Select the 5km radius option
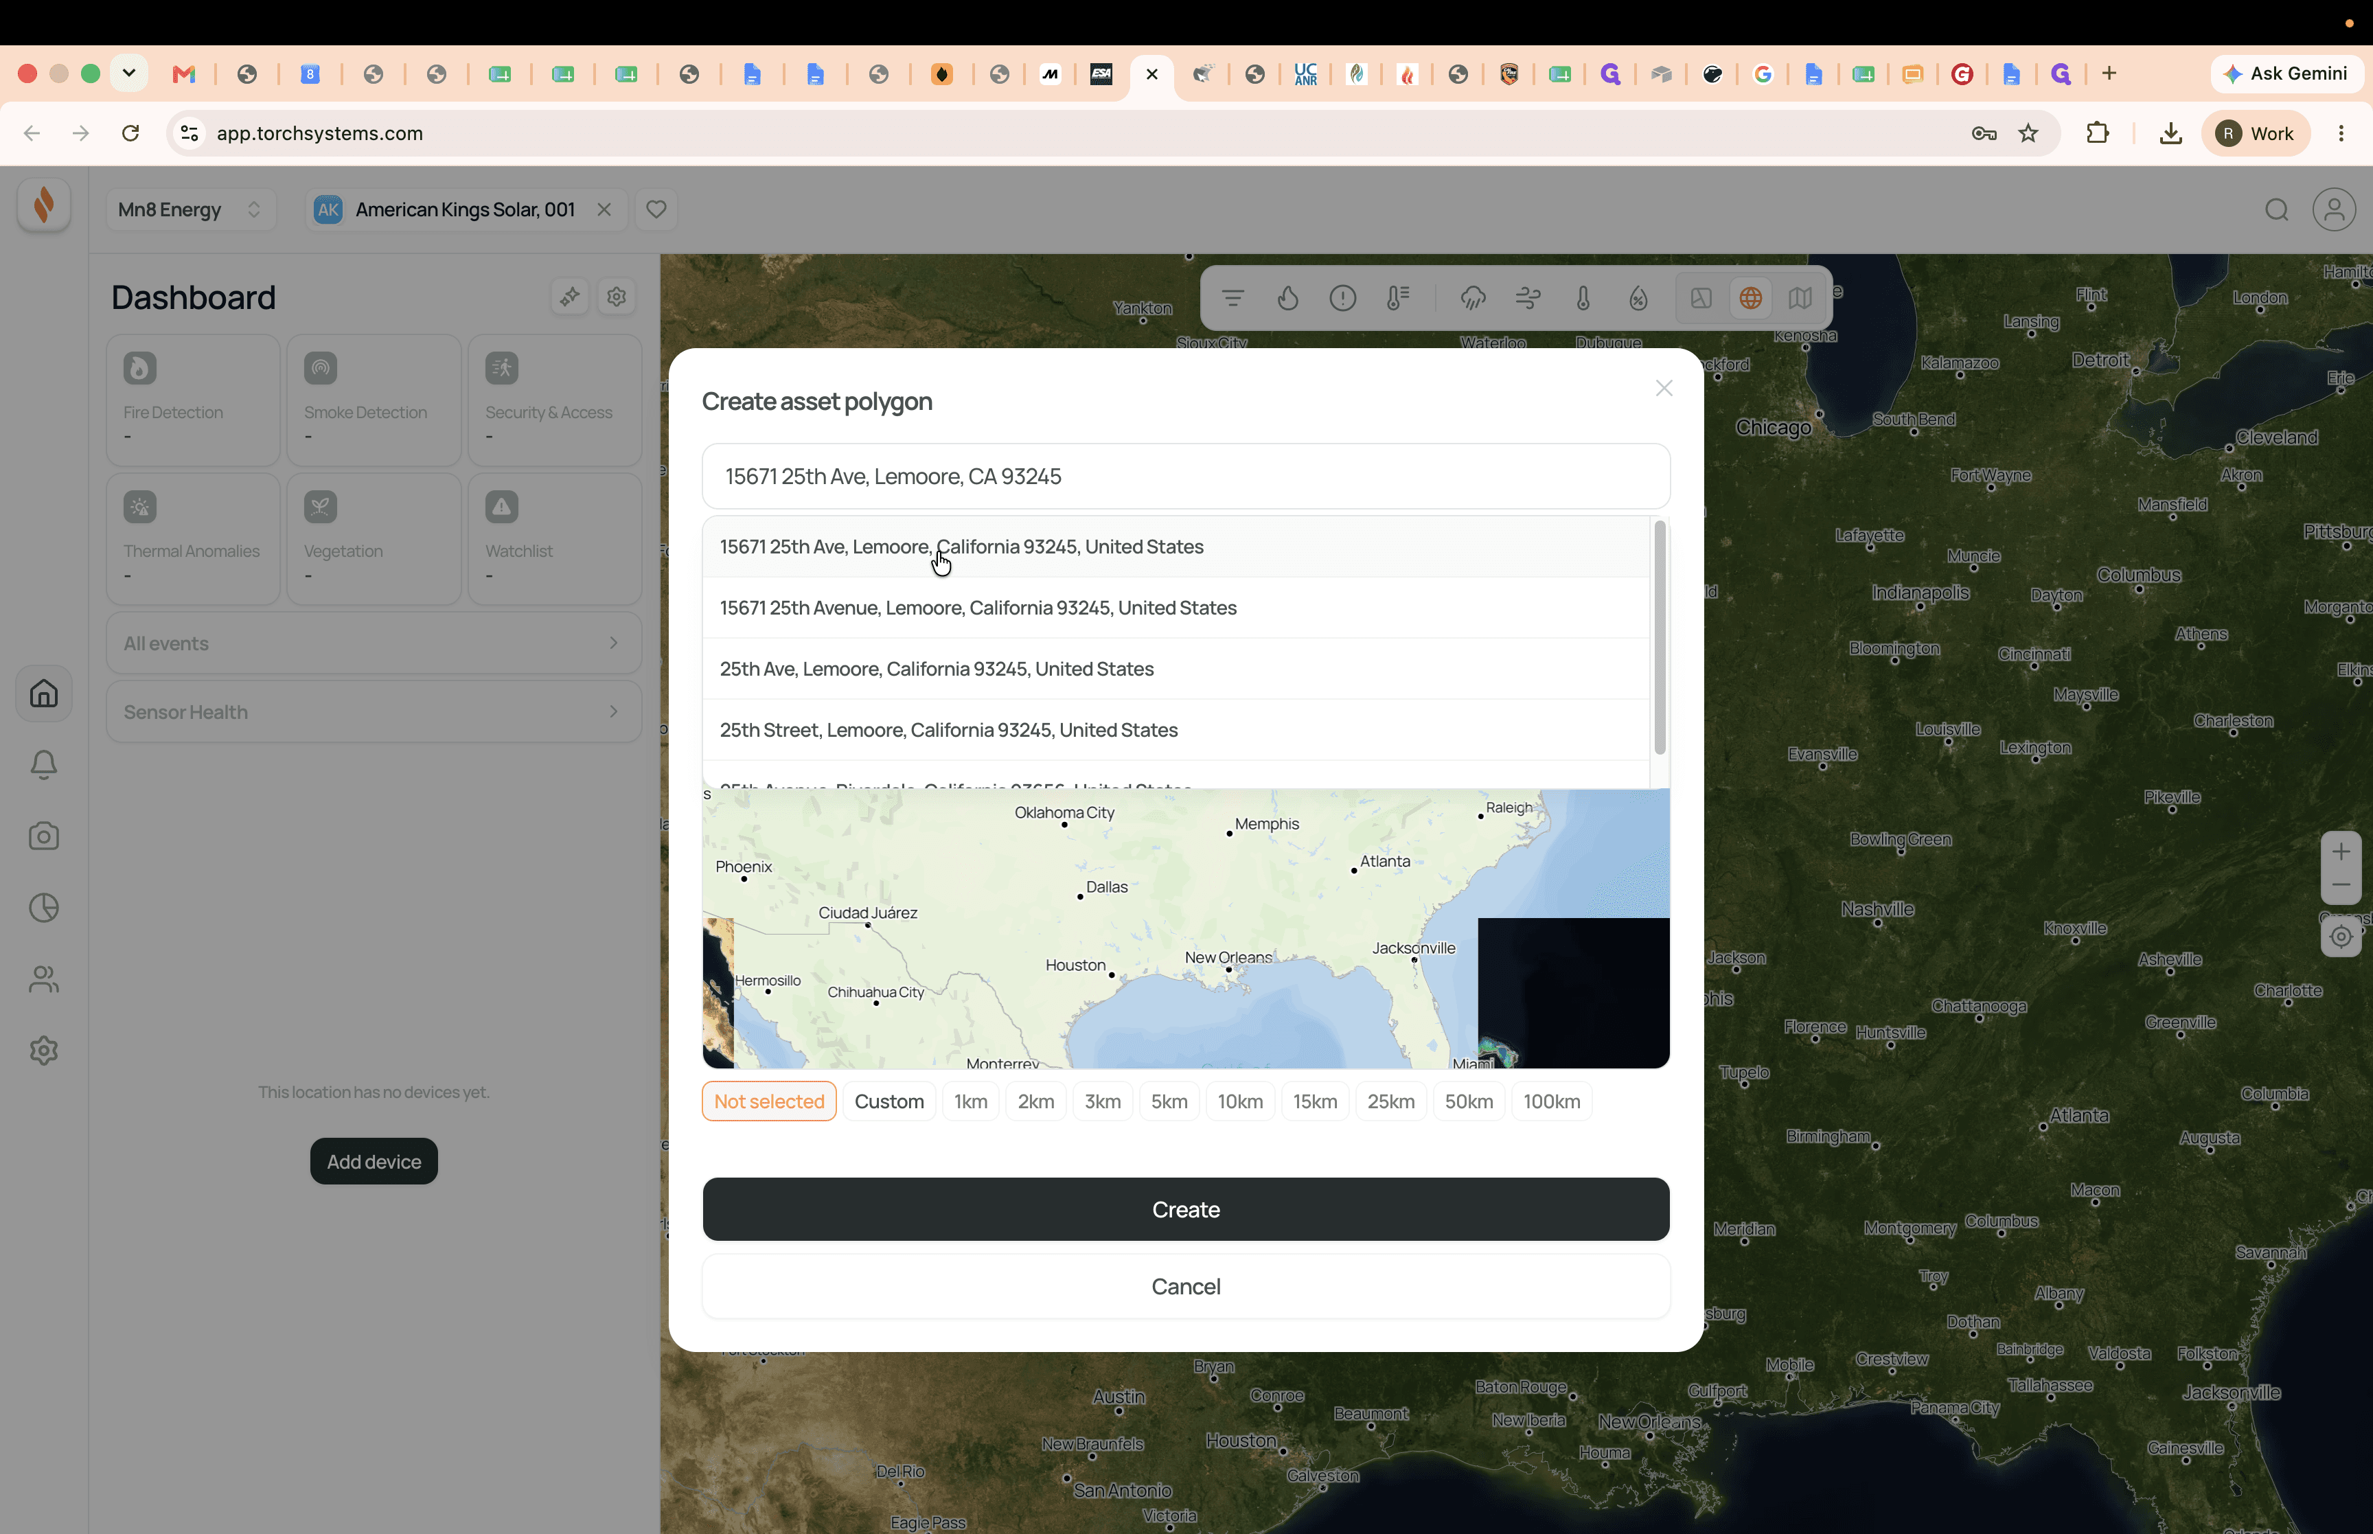Image resolution: width=2373 pixels, height=1534 pixels. pyautogui.click(x=1169, y=1101)
